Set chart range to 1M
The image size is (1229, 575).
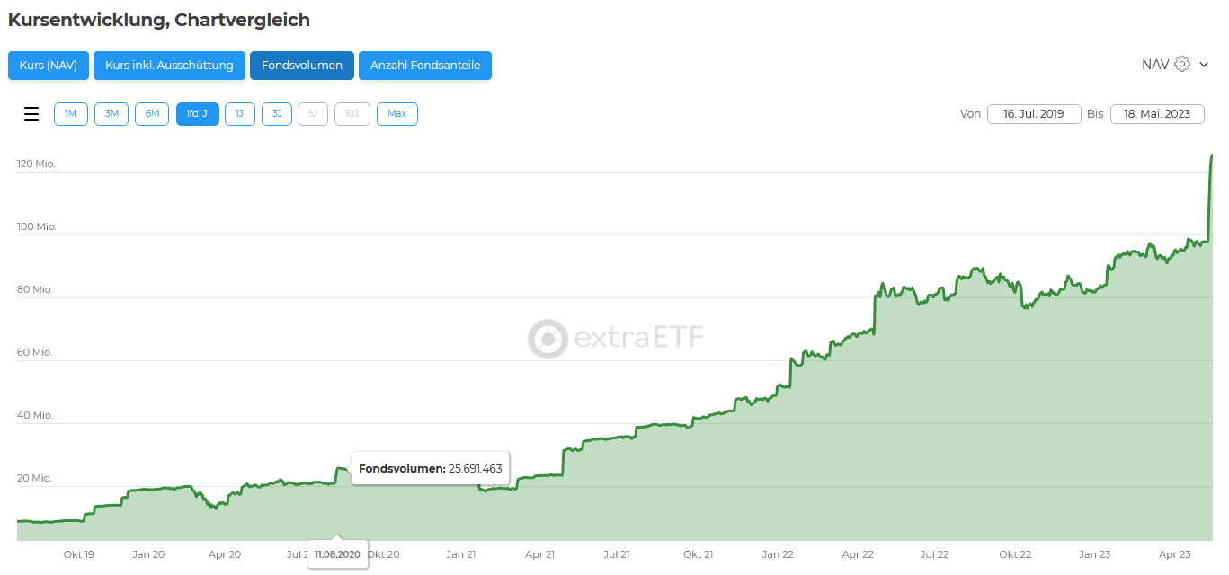71,114
